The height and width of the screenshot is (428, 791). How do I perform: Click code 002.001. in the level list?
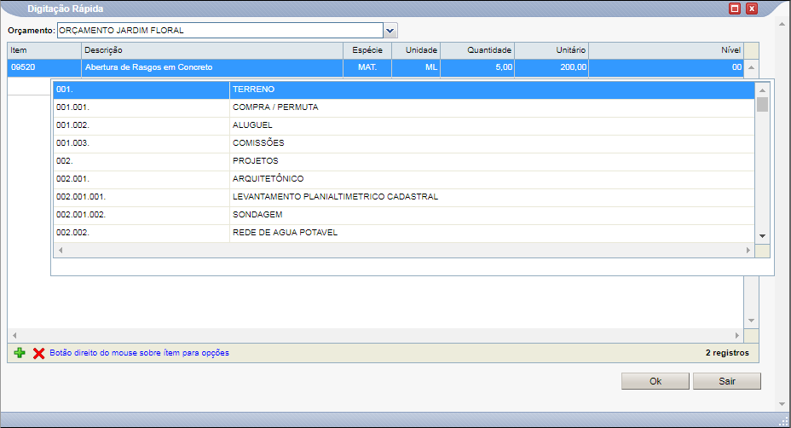(x=72, y=179)
